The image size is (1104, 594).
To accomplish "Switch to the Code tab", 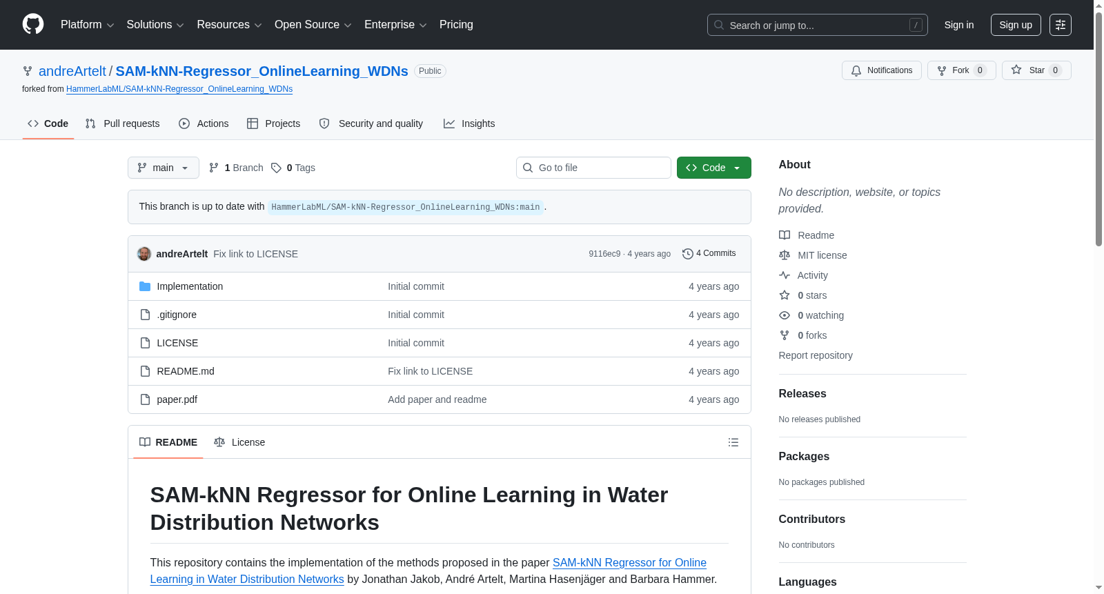I will click(48, 123).
